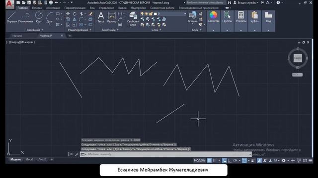Expand the Редактирование panel
The width and height of the screenshot is (318, 178).
[79, 30]
